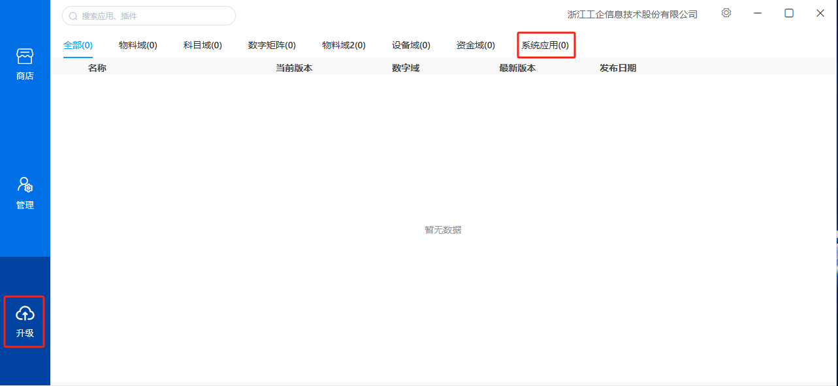Click the 暂无数据 empty-state text
Screen dimensions: 838x386
443,230
